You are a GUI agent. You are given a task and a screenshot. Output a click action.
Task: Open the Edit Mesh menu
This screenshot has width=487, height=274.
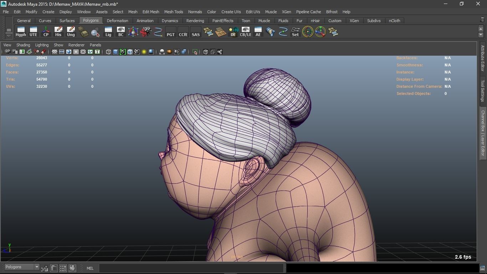click(150, 12)
